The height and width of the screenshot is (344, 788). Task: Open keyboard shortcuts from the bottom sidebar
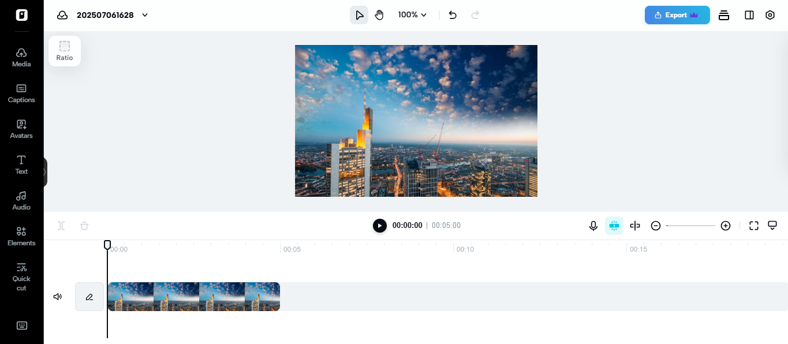click(21, 326)
